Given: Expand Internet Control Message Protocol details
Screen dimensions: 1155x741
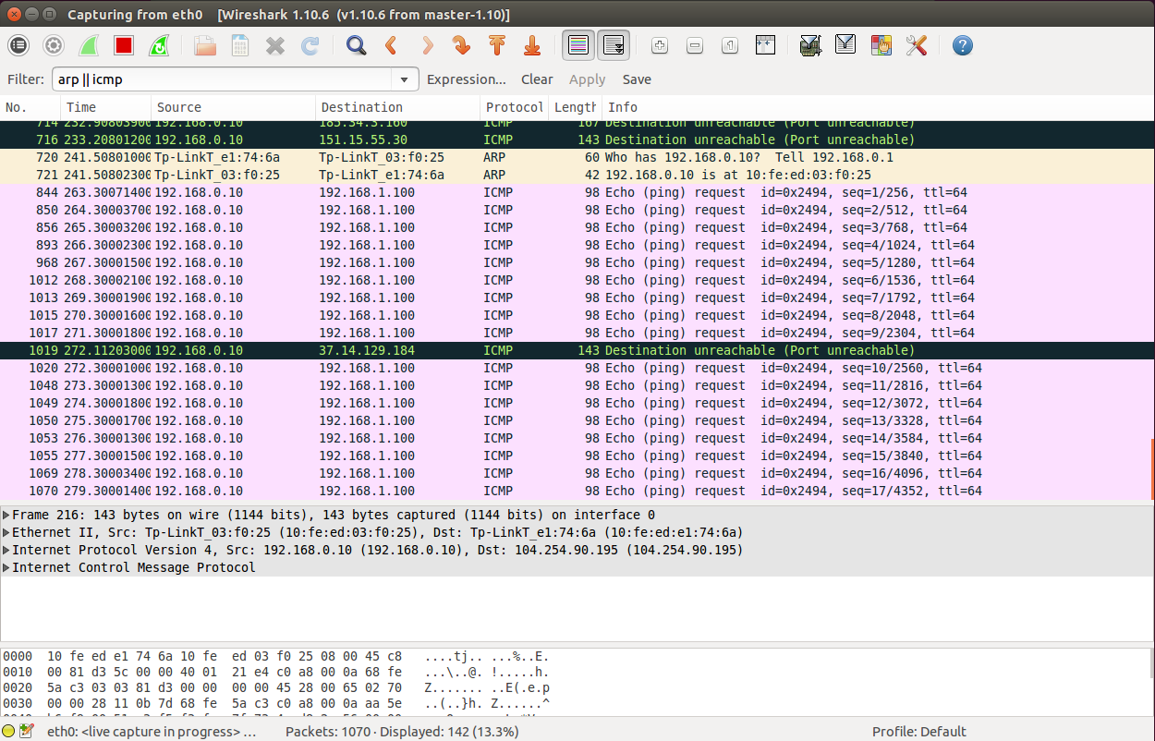Looking at the screenshot, I should point(6,567).
